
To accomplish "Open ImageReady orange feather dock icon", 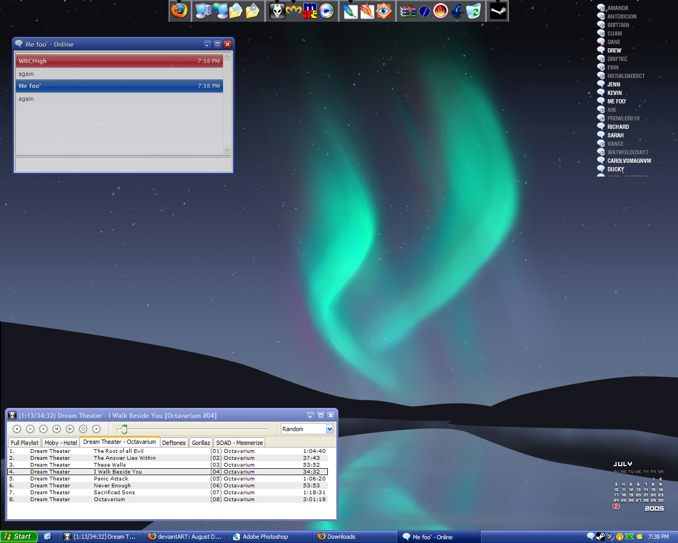I will (x=367, y=11).
